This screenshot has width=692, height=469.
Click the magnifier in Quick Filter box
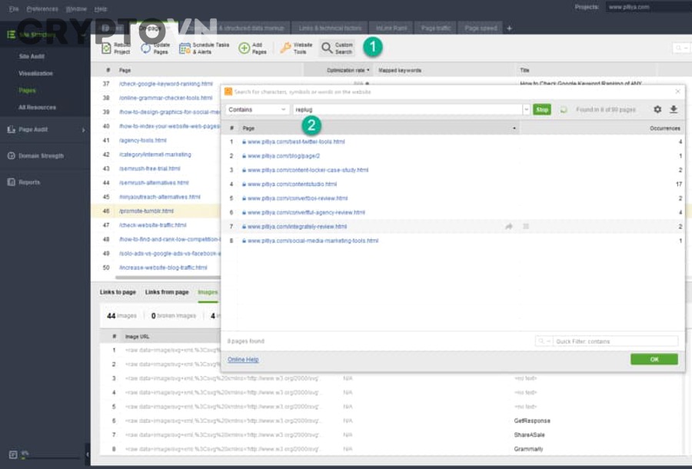[542, 341]
